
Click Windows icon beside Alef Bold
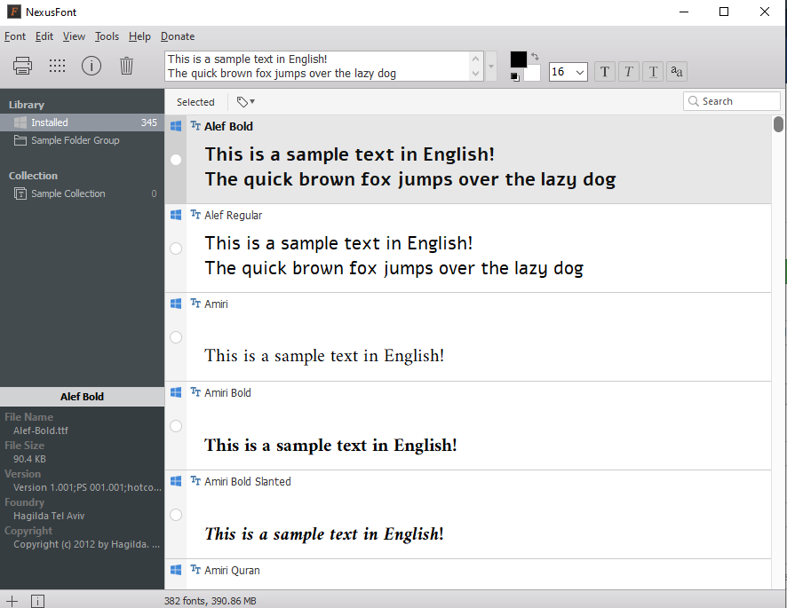(x=176, y=126)
